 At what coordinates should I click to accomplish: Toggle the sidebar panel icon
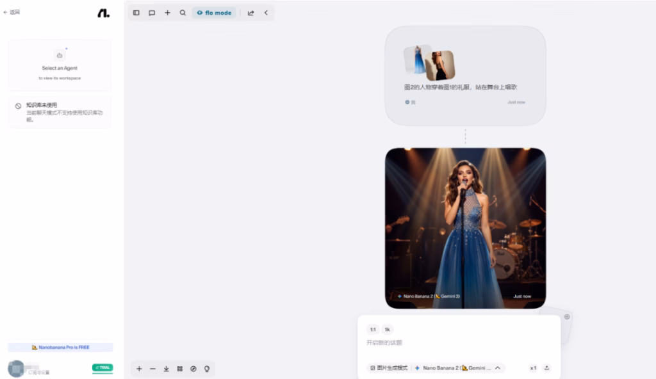click(136, 13)
